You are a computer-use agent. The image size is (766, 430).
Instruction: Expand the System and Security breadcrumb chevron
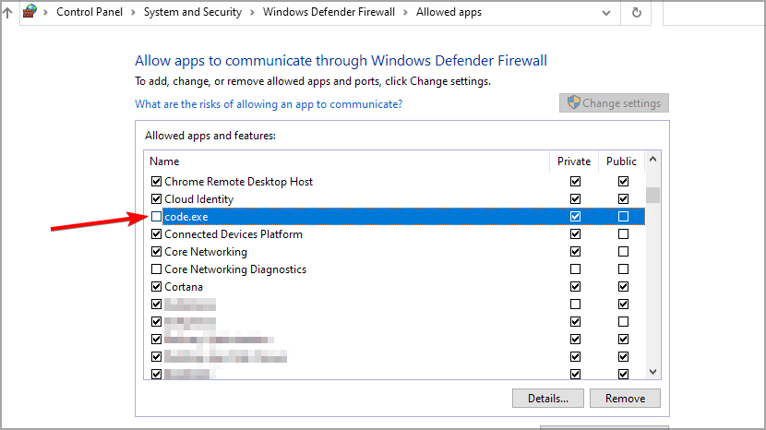coord(252,13)
